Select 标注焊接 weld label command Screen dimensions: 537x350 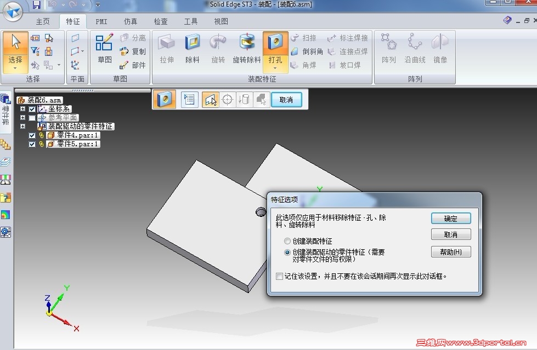tap(348, 38)
